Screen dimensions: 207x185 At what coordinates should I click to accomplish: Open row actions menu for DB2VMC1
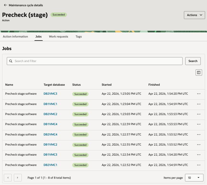pos(199,165)
